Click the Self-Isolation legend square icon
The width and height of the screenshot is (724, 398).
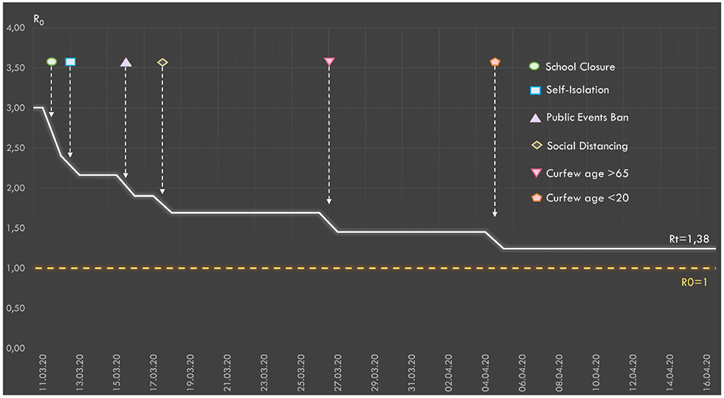tap(535, 90)
